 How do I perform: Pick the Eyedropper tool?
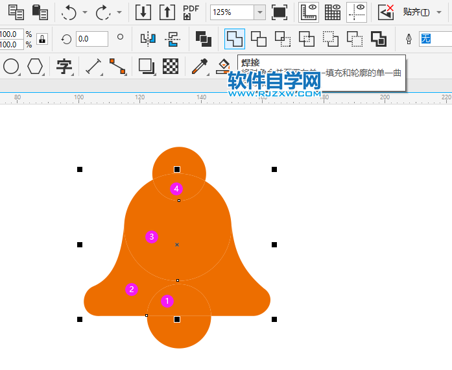click(x=198, y=66)
